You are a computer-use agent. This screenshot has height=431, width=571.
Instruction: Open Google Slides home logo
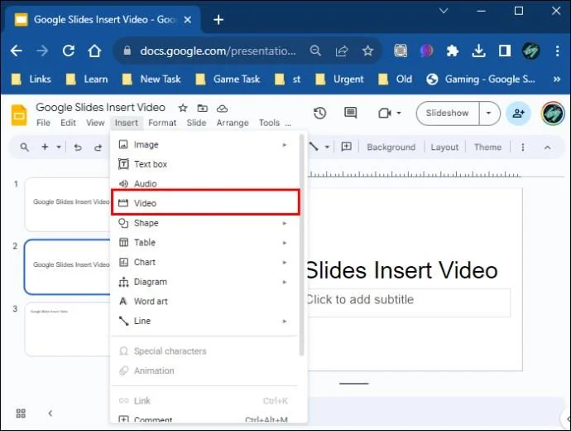pos(19,115)
